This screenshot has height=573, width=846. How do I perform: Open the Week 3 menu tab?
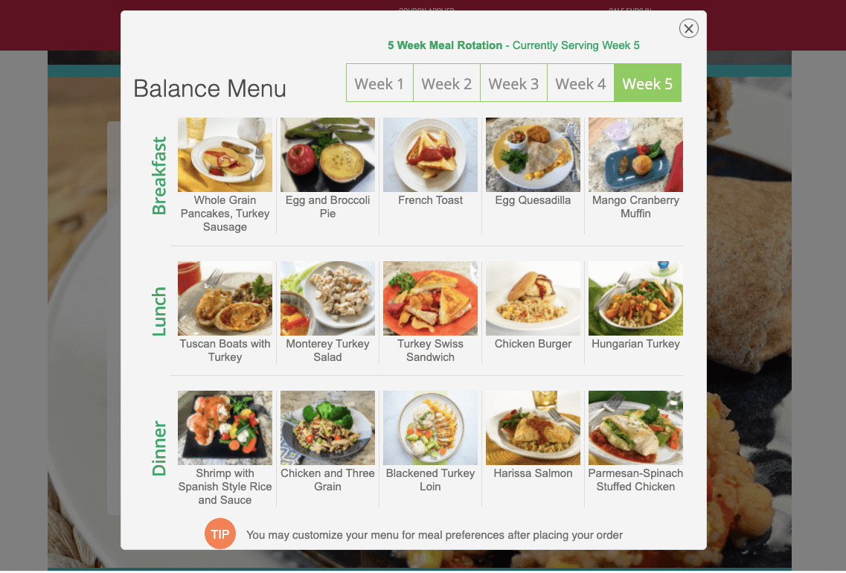pos(513,83)
